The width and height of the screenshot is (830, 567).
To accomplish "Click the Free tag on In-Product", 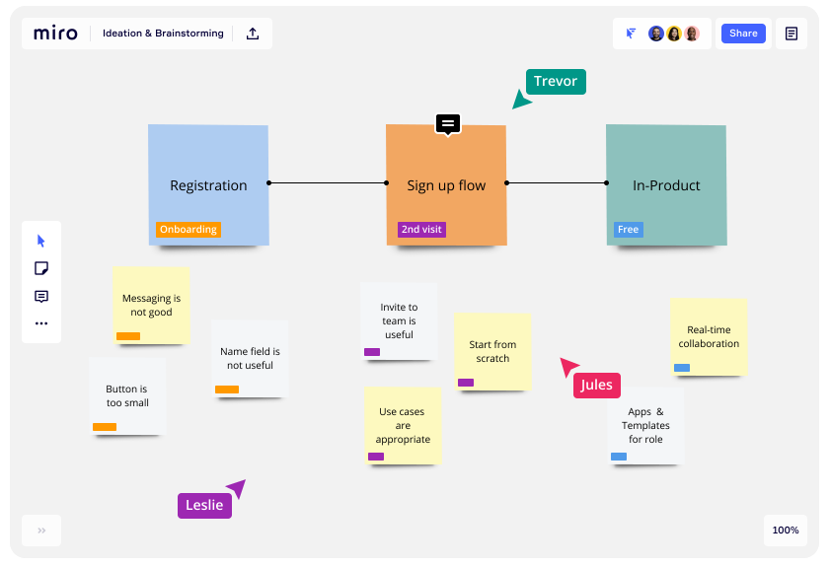I will point(628,230).
